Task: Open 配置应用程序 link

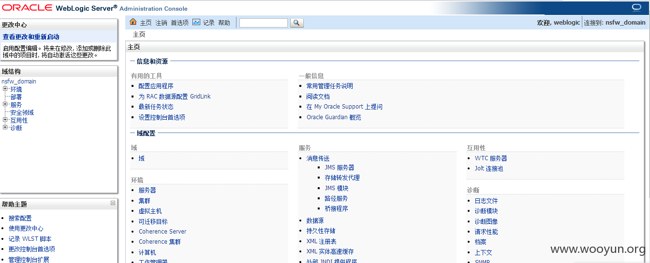Action: [156, 86]
